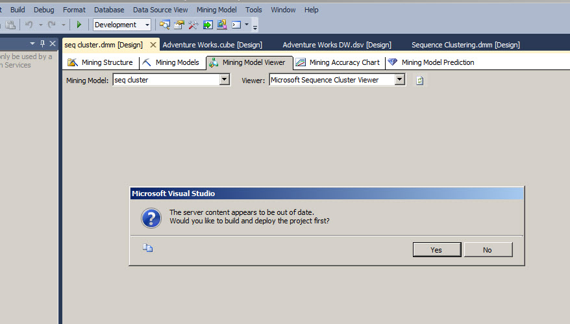Open the Mining Model menu

[217, 10]
